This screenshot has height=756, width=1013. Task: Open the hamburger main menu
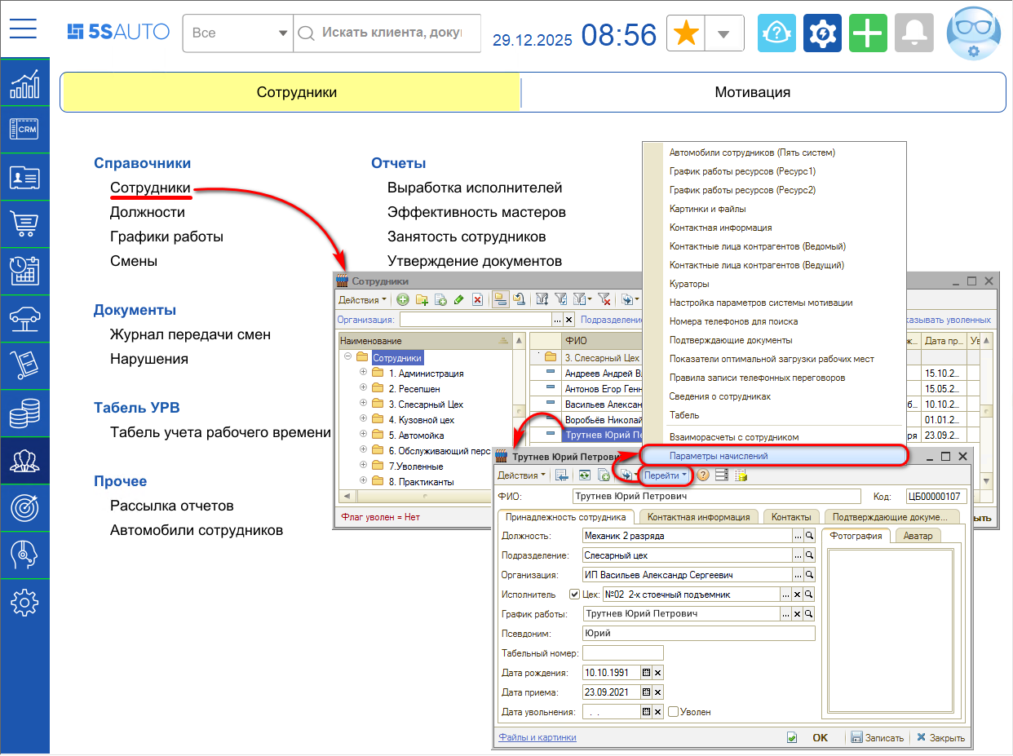click(24, 29)
